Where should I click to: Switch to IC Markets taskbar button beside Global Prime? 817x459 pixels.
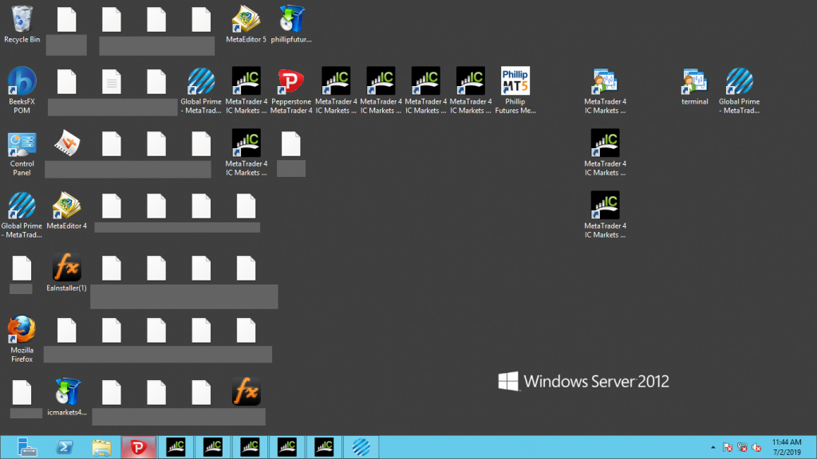coord(324,447)
